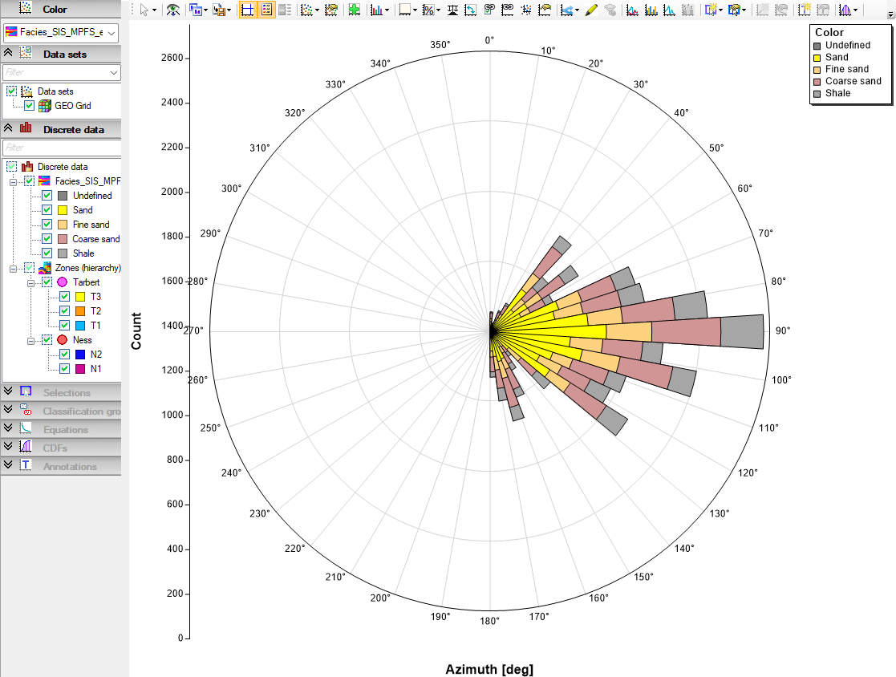The width and height of the screenshot is (896, 677).
Task: Uncheck the GEO Grid data set
Action: [x=29, y=106]
